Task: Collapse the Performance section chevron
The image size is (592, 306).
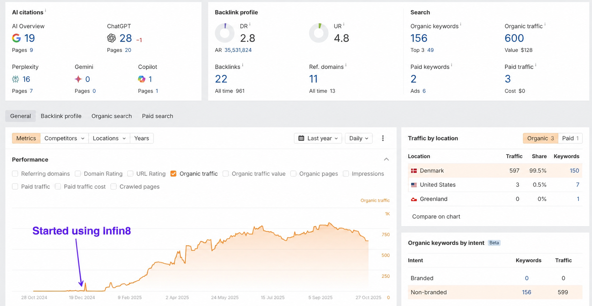Action: (386, 159)
